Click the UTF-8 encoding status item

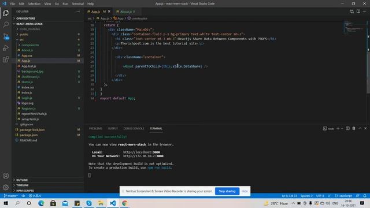tap(320, 196)
